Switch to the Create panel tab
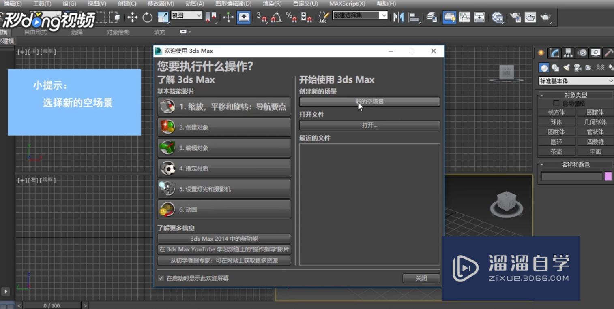The width and height of the screenshot is (614, 309). 541,53
